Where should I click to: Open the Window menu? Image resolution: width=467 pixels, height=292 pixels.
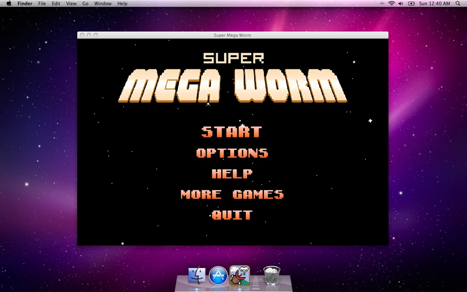pyautogui.click(x=103, y=3)
